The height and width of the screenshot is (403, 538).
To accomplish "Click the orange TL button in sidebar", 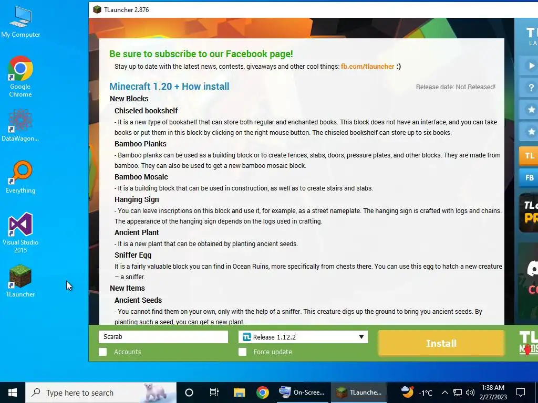I will point(529,156).
